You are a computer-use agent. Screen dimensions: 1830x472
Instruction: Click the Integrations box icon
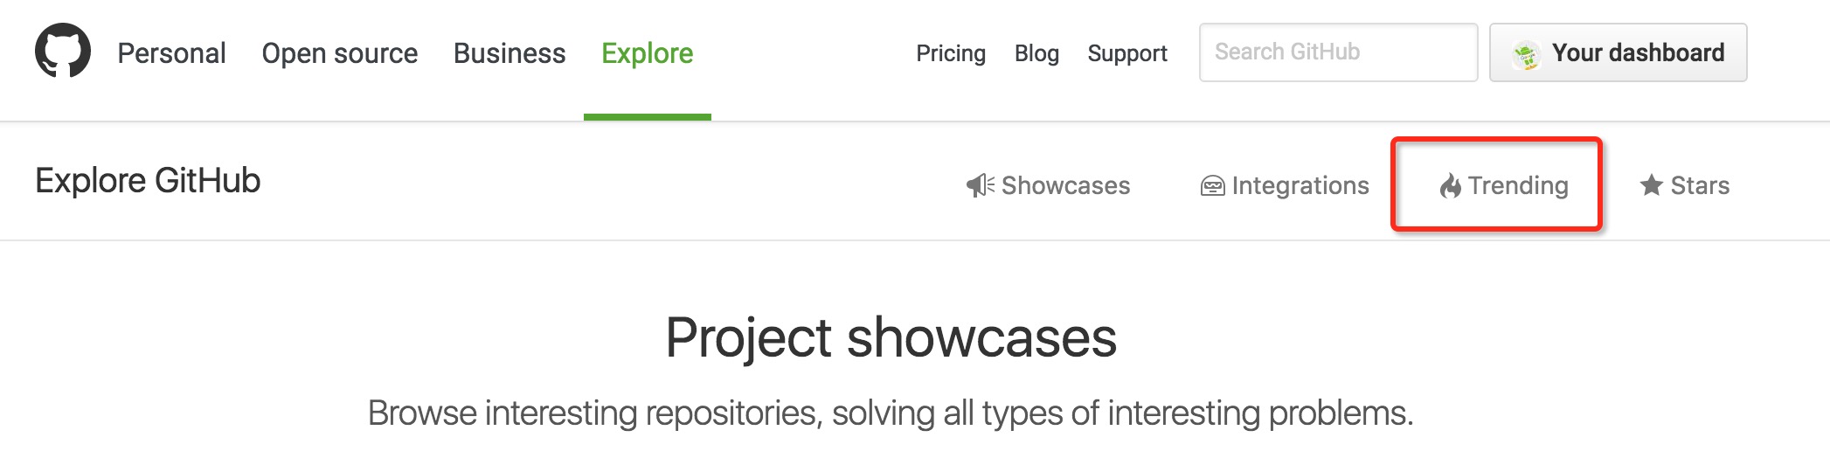(x=1213, y=185)
